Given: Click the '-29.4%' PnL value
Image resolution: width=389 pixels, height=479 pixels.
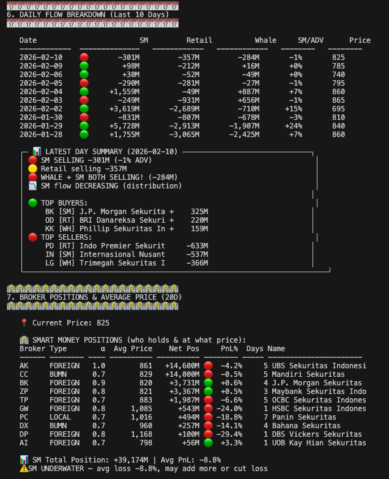Looking at the screenshot, I should 229,434.
